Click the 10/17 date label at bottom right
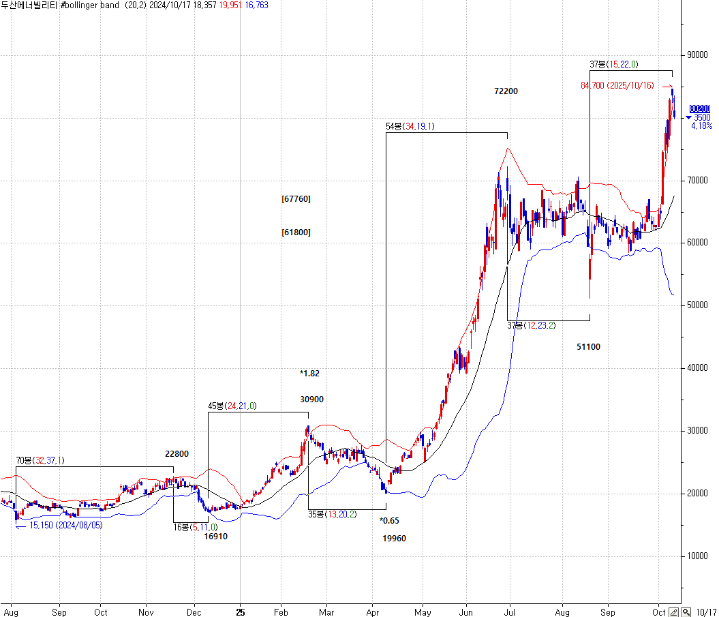This screenshot has width=719, height=617. (x=707, y=612)
